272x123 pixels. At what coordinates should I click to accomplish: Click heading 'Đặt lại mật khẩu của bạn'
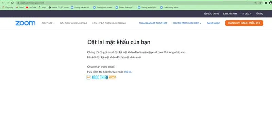coord(119,42)
